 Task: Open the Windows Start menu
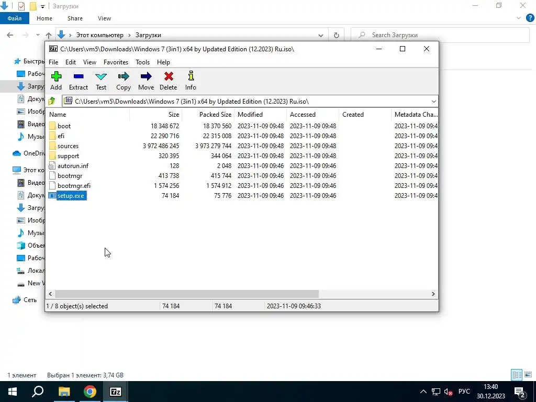point(13,392)
